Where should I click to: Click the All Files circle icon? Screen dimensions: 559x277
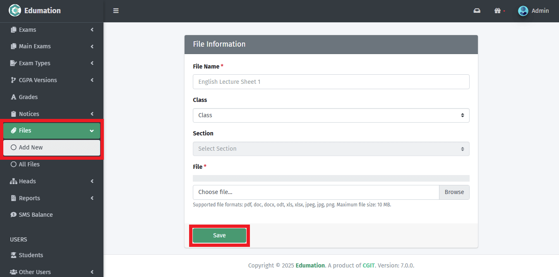click(14, 164)
